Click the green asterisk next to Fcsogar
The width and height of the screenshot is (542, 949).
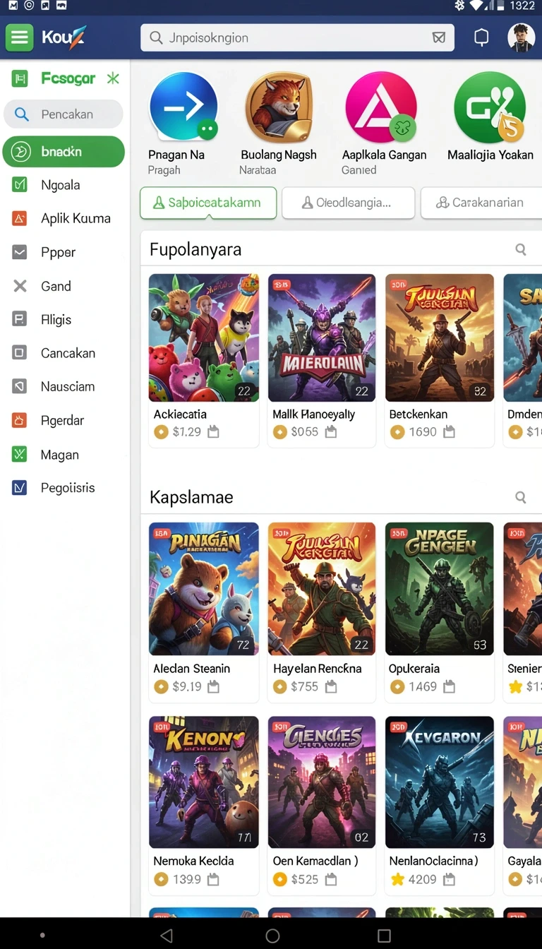click(113, 78)
